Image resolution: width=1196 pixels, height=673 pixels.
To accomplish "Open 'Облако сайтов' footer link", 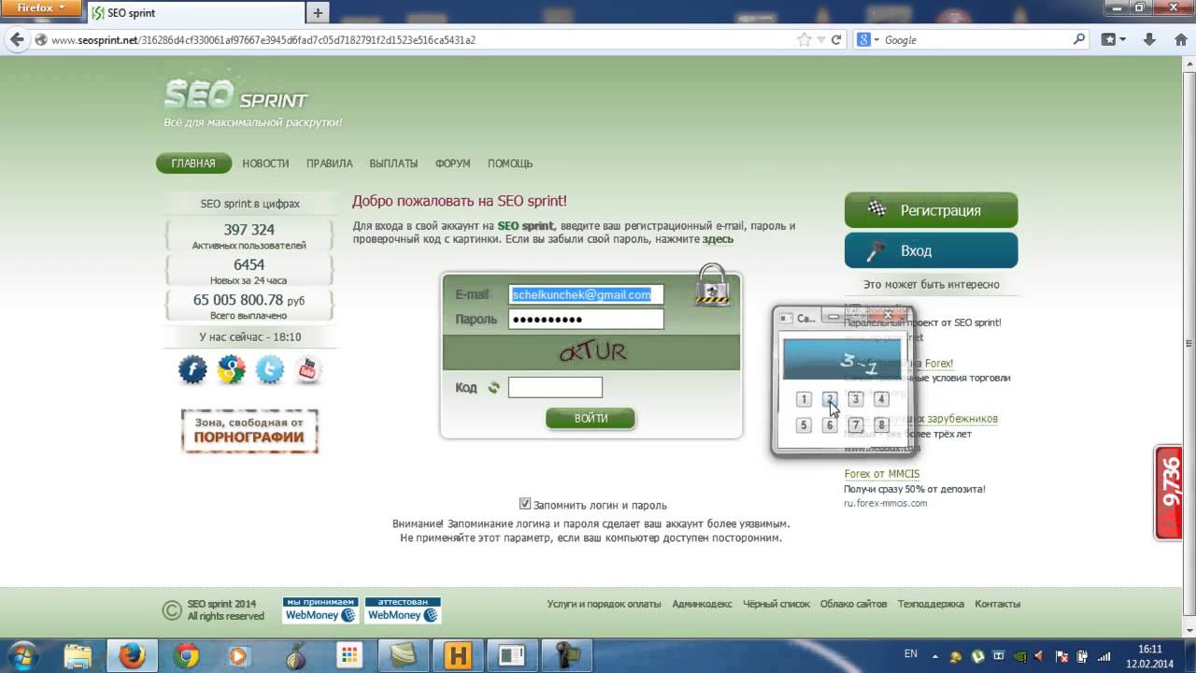I will click(x=853, y=604).
